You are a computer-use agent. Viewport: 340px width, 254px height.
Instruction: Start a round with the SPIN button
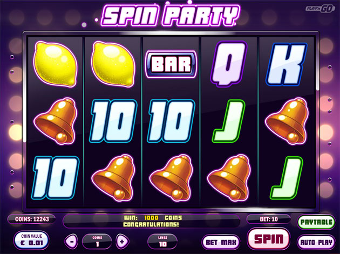[269, 238]
